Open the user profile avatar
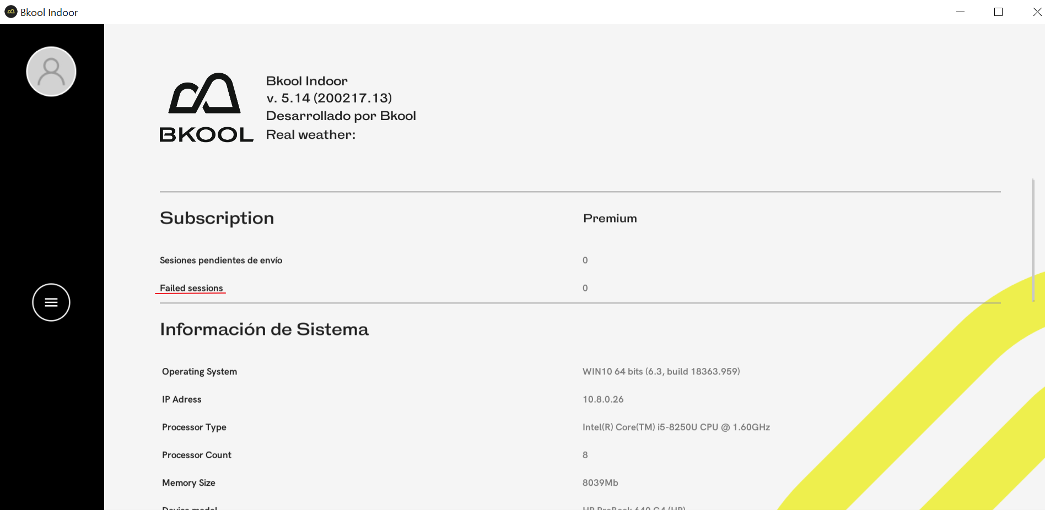 [x=51, y=72]
